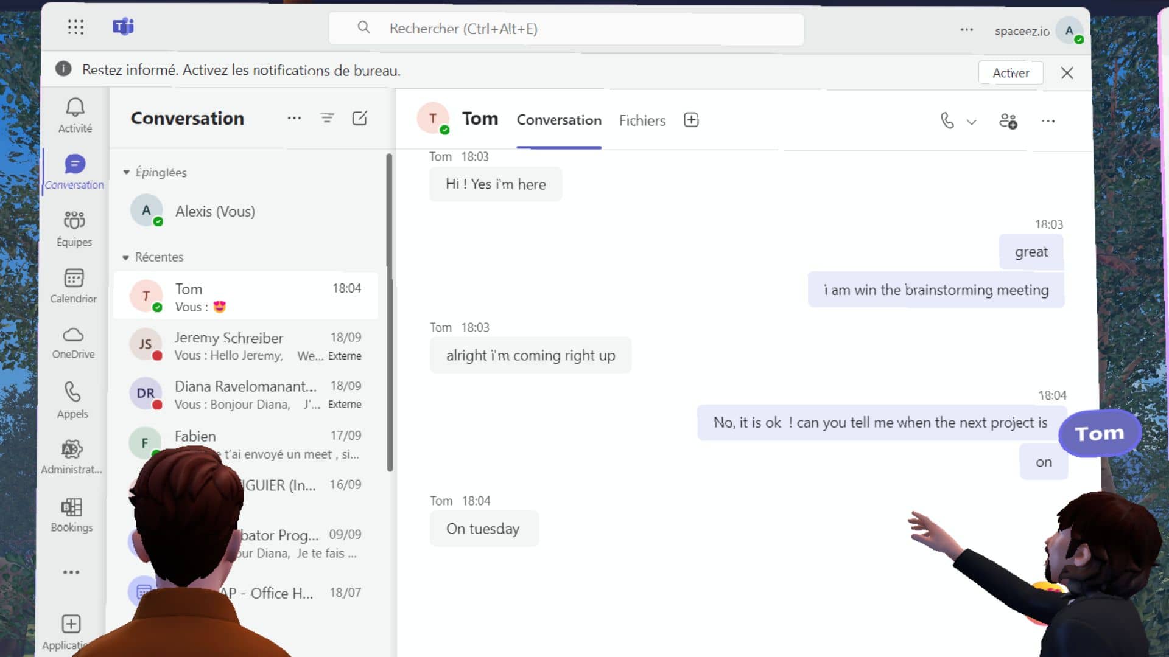
Task: Activate desktop notifications with Activer
Action: [x=1011, y=73]
